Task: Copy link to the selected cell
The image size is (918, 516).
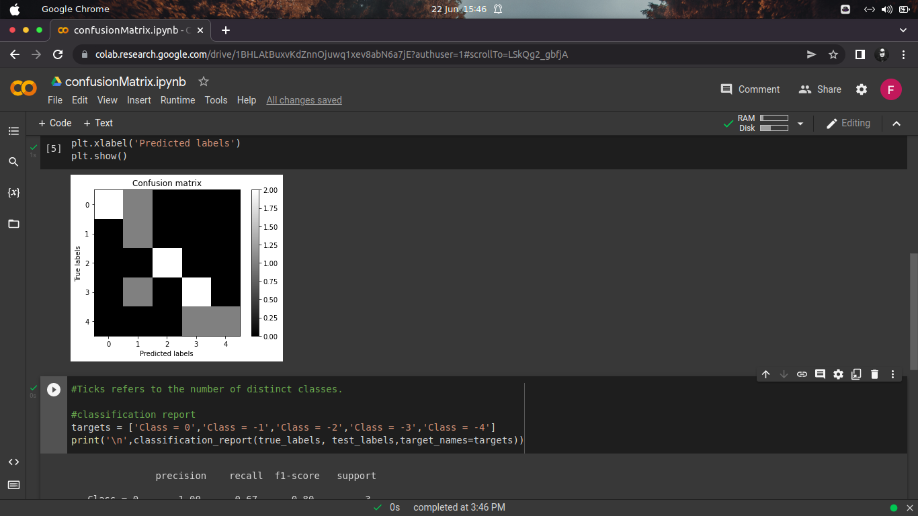Action: pos(802,374)
